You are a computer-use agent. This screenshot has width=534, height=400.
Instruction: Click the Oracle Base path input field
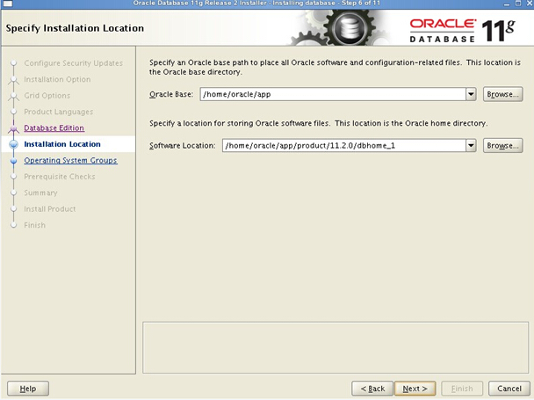tap(331, 94)
